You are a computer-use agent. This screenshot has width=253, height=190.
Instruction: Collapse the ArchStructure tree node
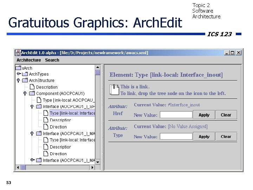pos(18,80)
